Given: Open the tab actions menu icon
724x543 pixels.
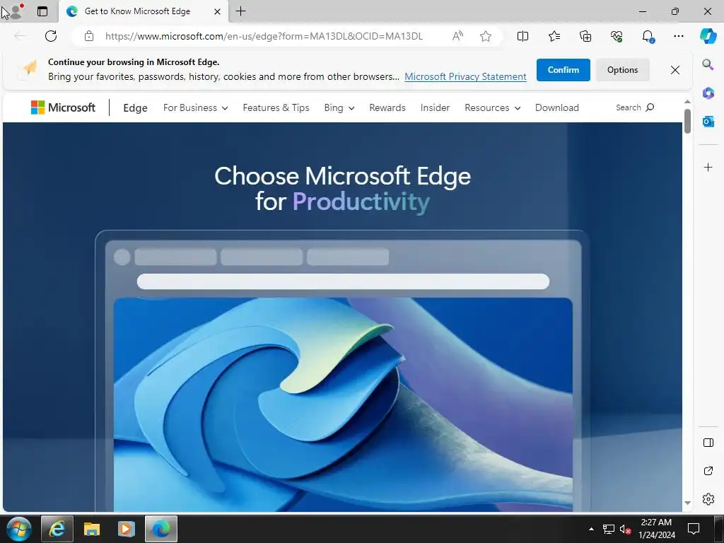Looking at the screenshot, I should (x=42, y=11).
